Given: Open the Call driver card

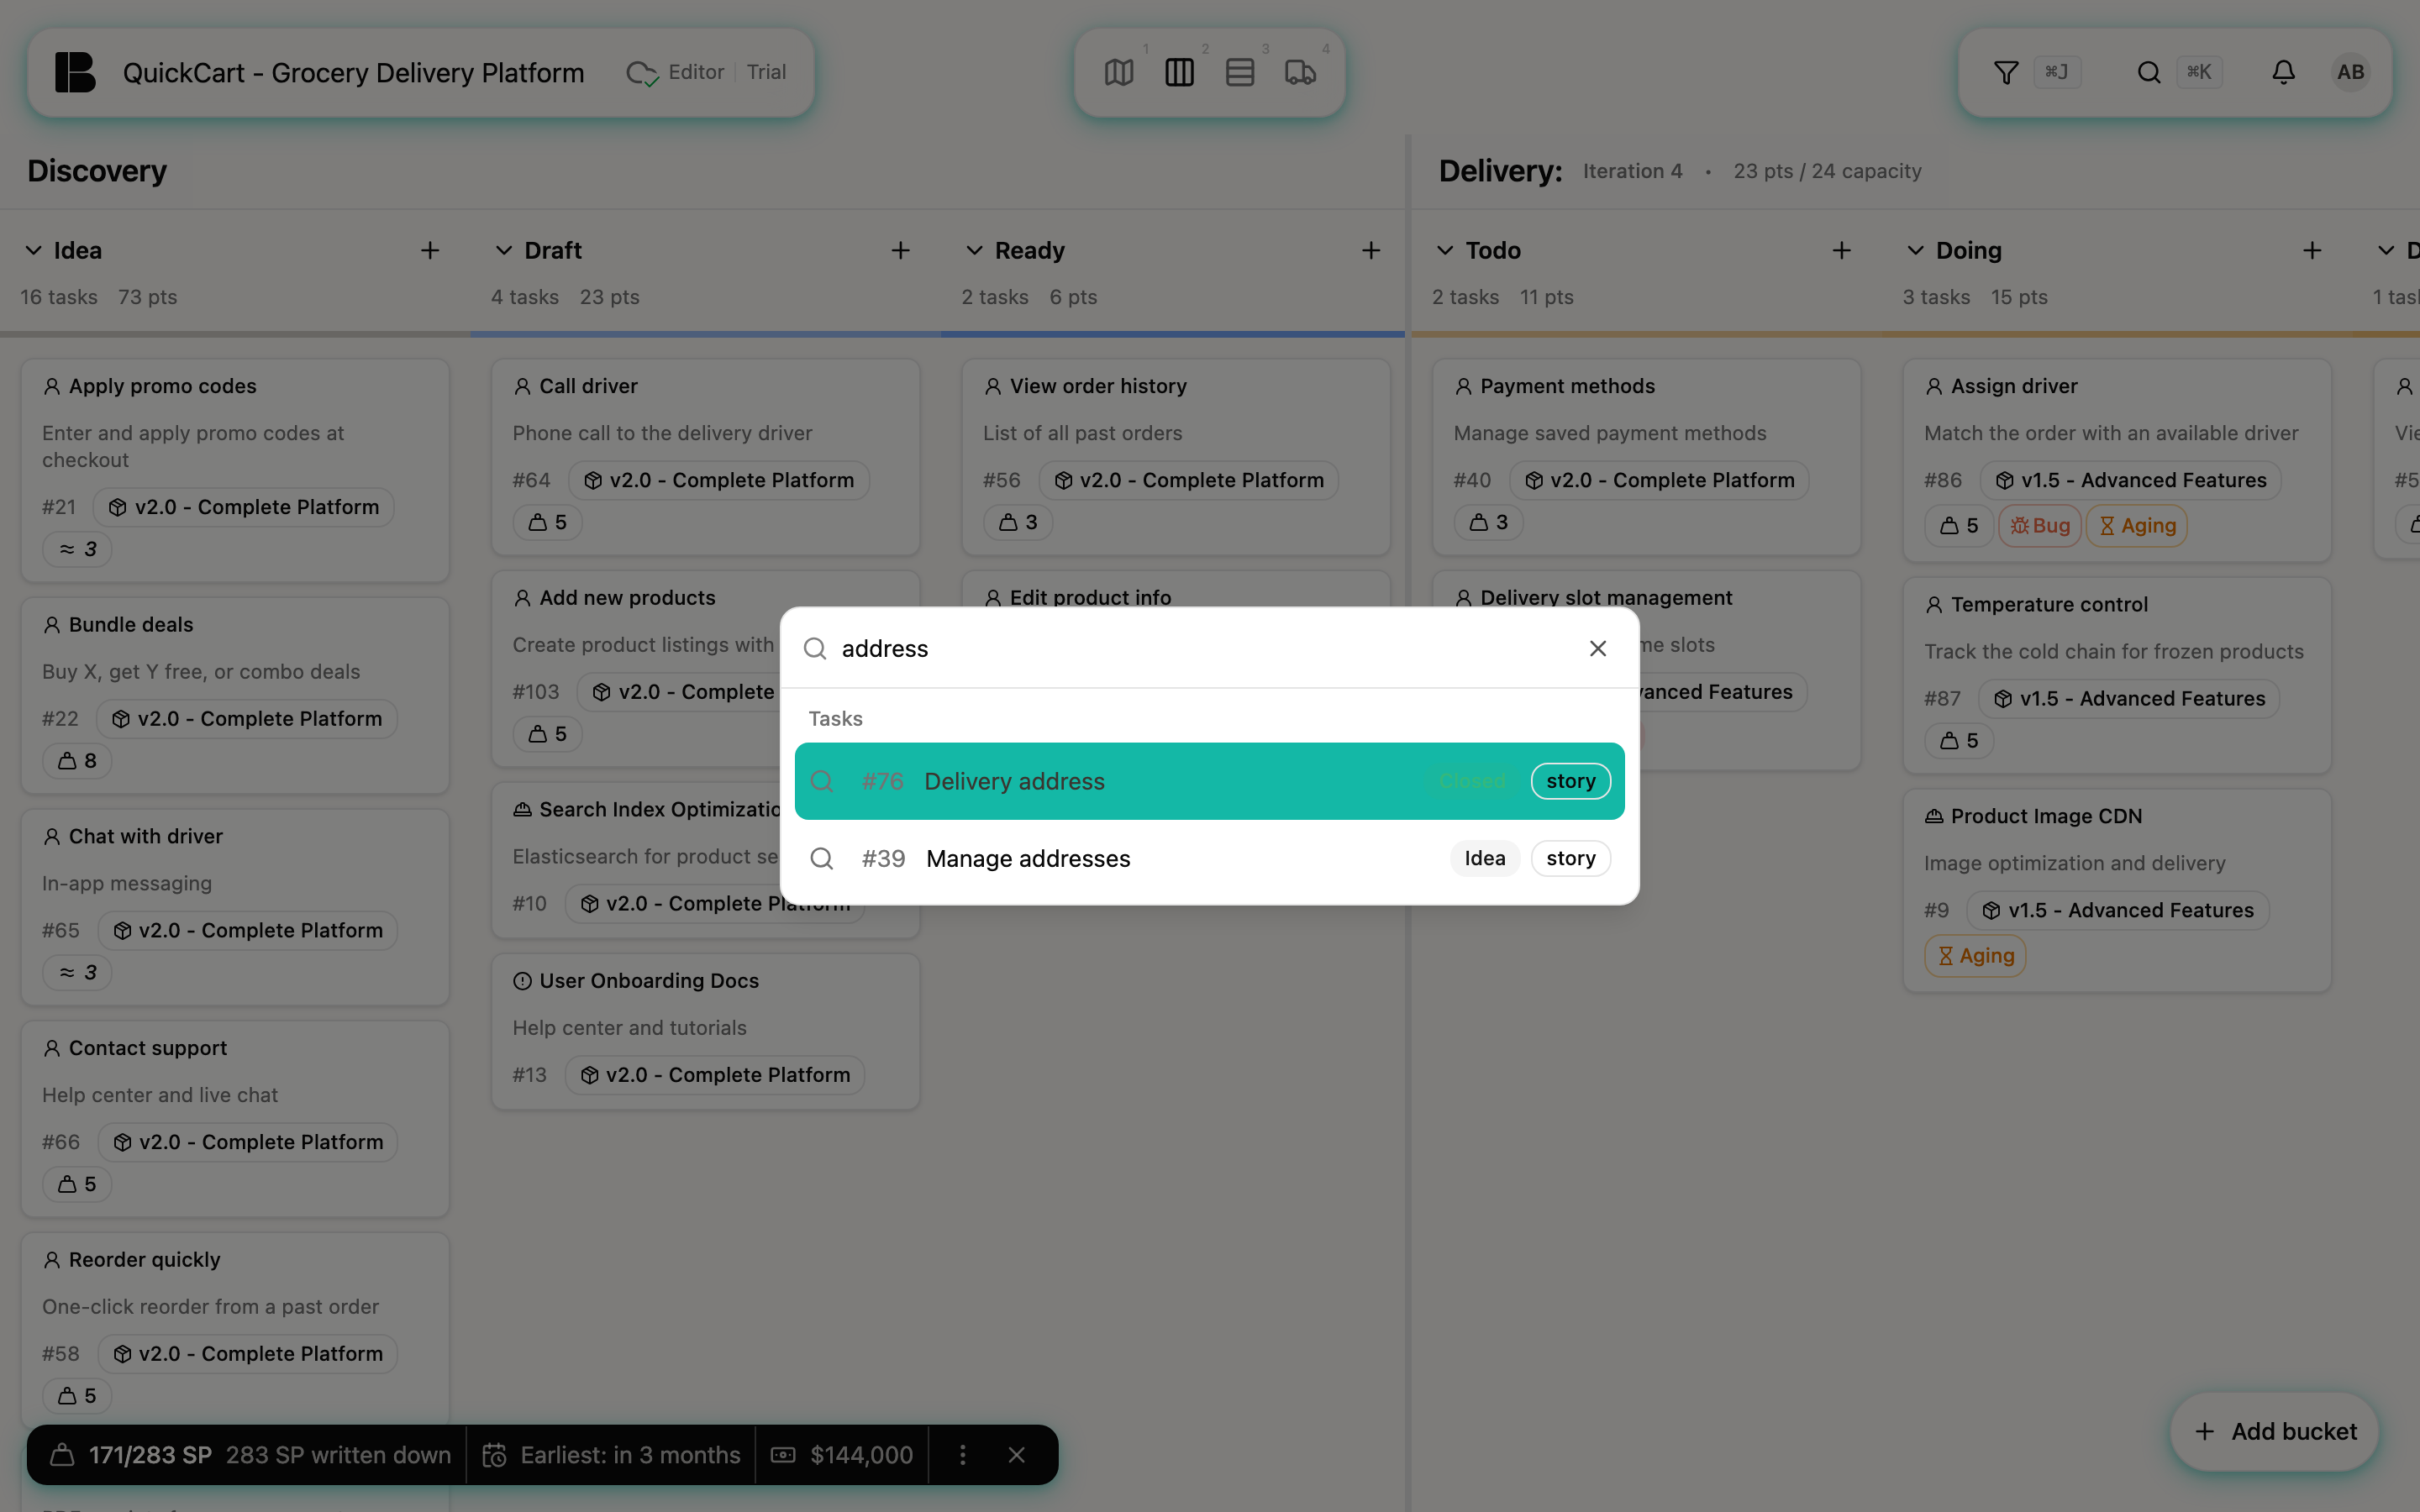Looking at the screenshot, I should 706,457.
